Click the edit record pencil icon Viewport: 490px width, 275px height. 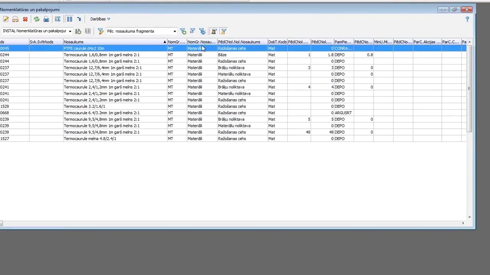point(6,19)
